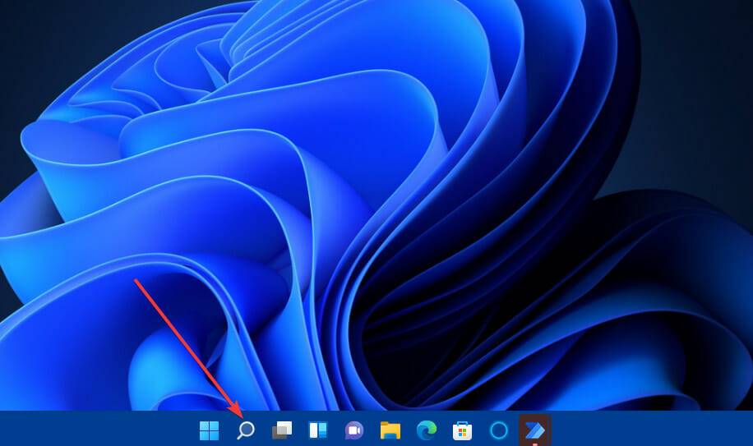Screen dimensions: 753x446
Task: Open File Explorer folder icon
Action: click(x=390, y=430)
